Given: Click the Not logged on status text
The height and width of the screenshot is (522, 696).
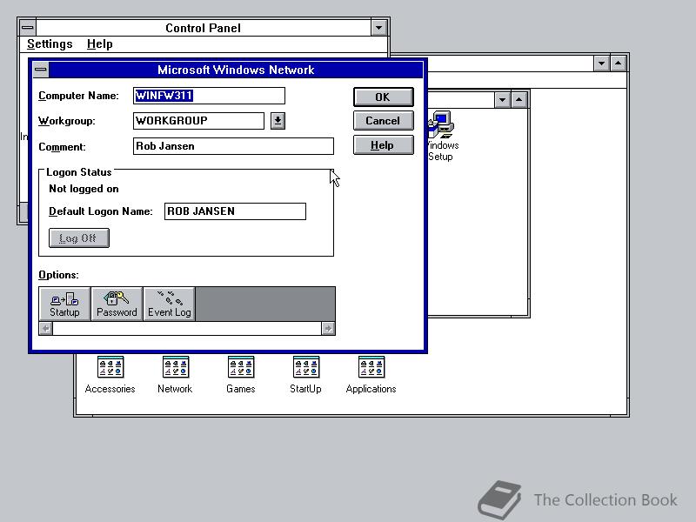Looking at the screenshot, I should [x=84, y=189].
